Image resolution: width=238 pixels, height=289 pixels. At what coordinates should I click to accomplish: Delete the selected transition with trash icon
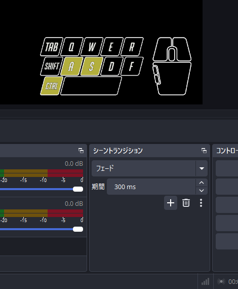click(186, 203)
